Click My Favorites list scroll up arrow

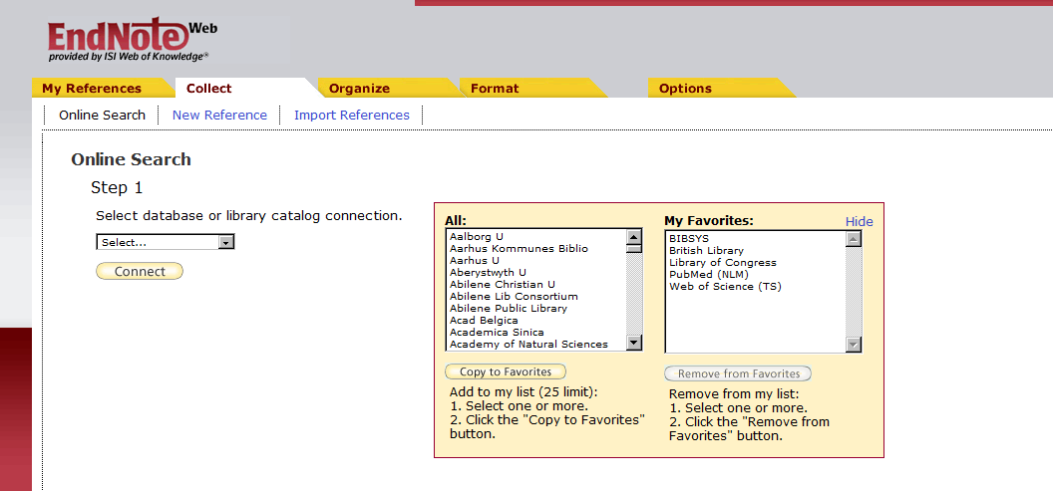point(853,238)
